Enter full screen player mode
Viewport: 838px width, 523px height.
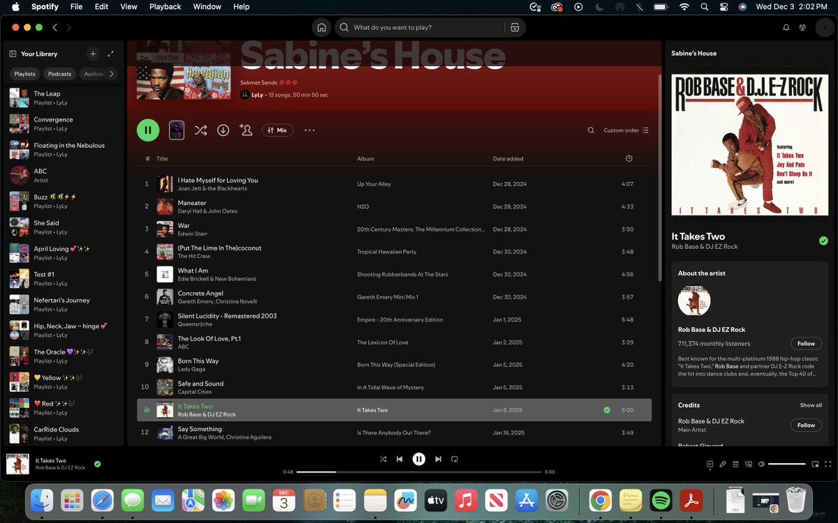828,464
